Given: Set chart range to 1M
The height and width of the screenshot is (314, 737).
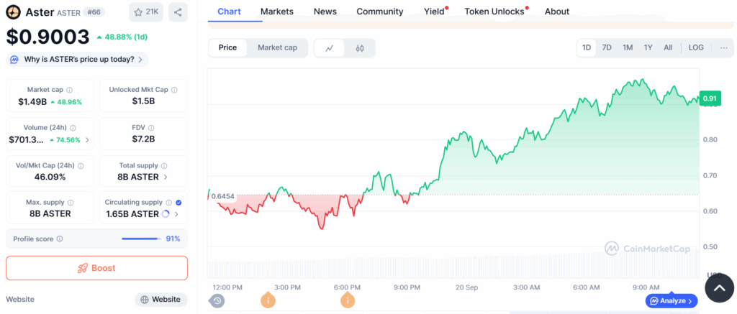Looking at the screenshot, I should tap(628, 47).
